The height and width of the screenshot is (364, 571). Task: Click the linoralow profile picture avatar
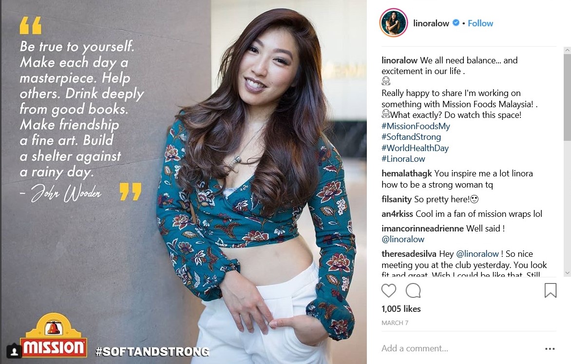click(x=394, y=23)
